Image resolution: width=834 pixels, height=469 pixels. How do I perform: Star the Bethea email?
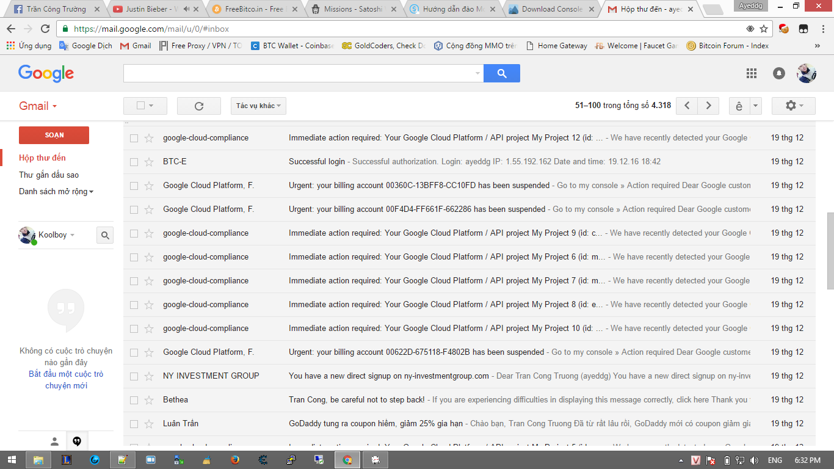tap(149, 400)
